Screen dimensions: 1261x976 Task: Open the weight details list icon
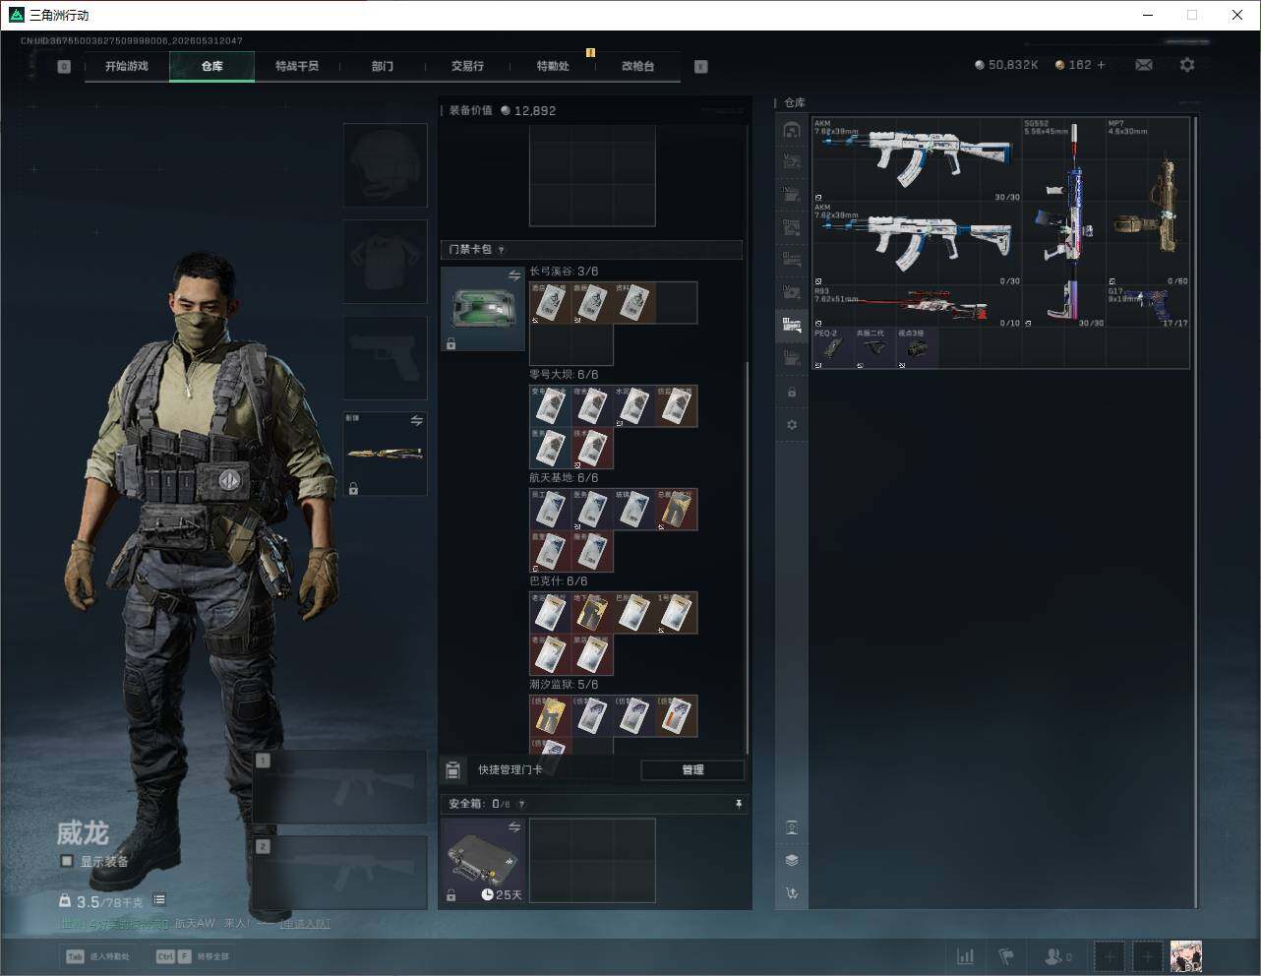tap(159, 900)
